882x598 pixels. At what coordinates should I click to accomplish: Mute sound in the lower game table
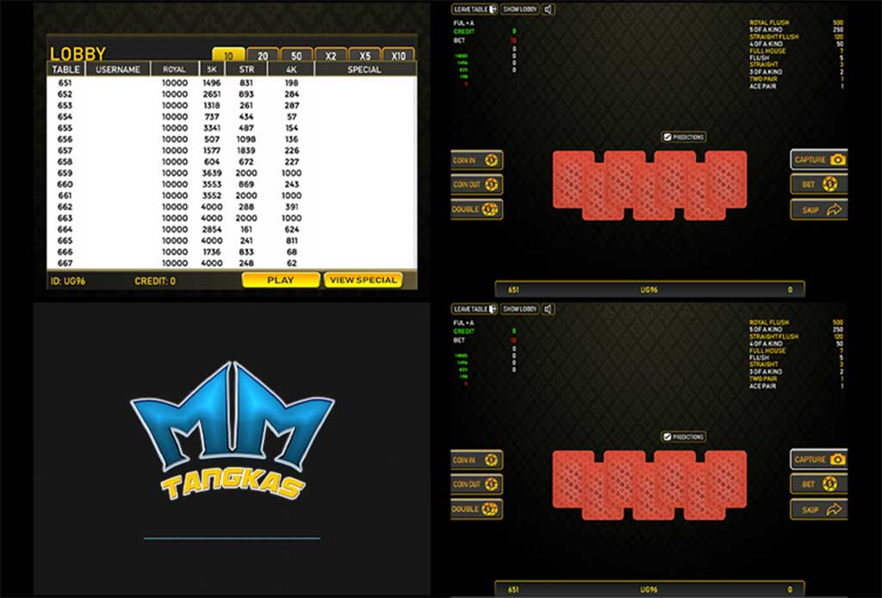(549, 308)
